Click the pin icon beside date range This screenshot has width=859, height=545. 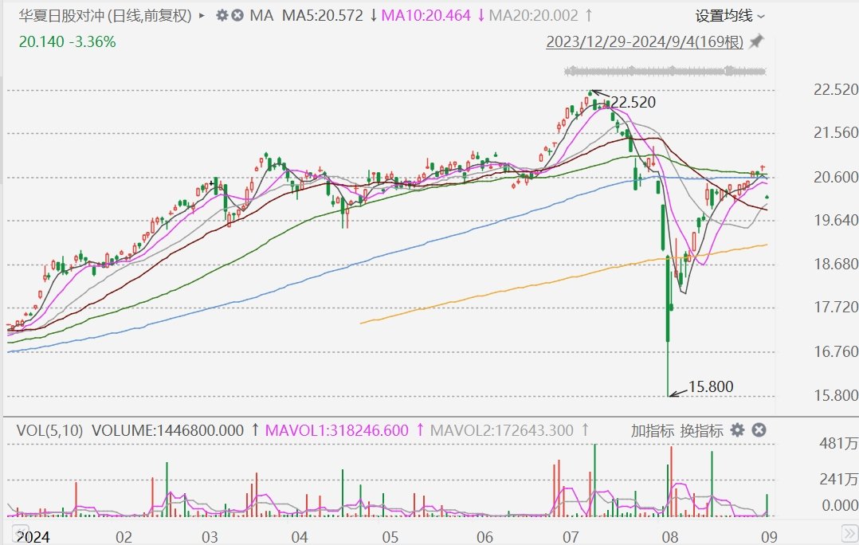757,41
